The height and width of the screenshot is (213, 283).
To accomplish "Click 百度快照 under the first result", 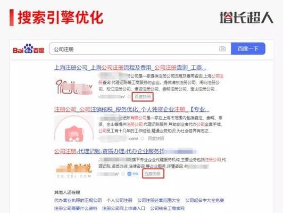I will (143, 97).
